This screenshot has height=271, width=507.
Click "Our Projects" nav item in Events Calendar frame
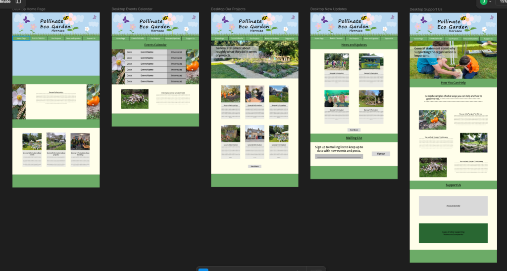tap(155, 38)
